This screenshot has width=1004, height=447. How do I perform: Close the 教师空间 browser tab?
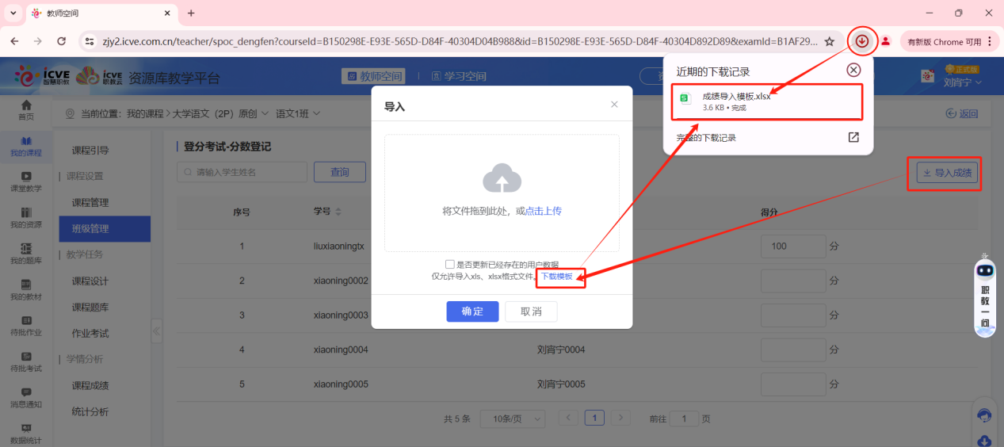click(x=166, y=13)
